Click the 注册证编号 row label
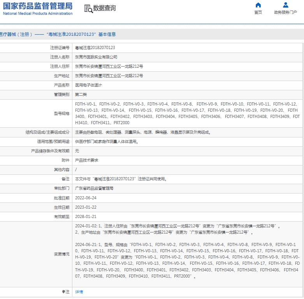304x299 pixels. click(60, 48)
